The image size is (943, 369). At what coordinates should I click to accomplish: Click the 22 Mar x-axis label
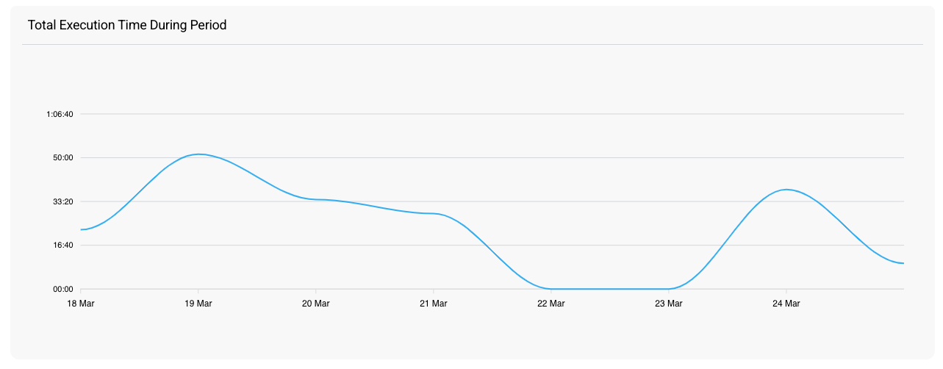click(551, 304)
